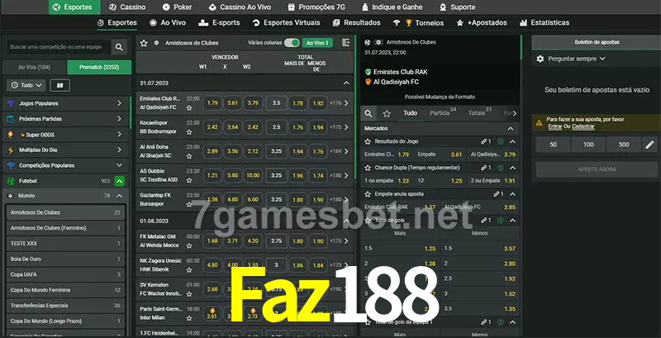661x338 pixels.
Task: Open the favorites star tab in markets
Action: point(388,112)
